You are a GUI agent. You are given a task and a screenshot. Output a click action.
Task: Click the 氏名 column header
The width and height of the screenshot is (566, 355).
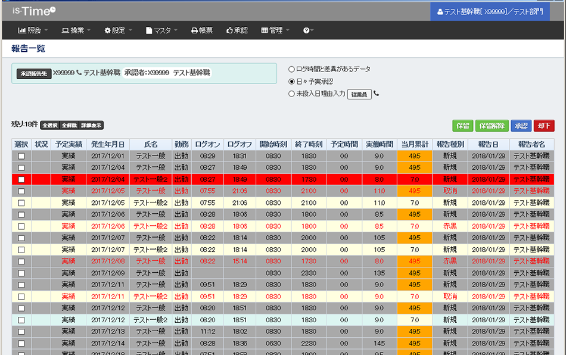tap(151, 144)
